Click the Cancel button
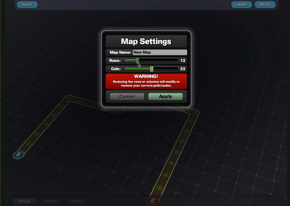Image resolution: width=290 pixels, height=206 pixels. point(127,96)
